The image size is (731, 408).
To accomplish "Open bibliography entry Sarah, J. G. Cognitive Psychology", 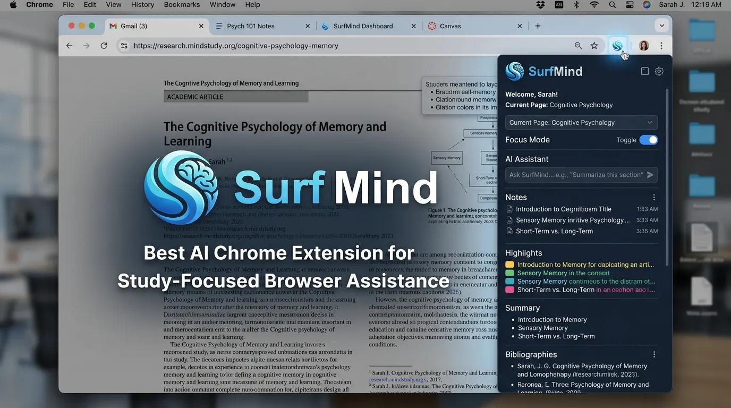I will (582, 370).
